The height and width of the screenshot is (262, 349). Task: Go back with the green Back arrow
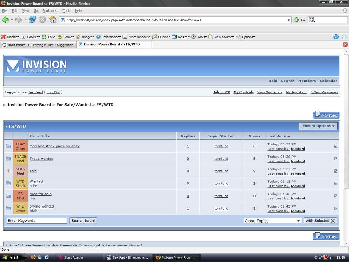(x=5, y=20)
